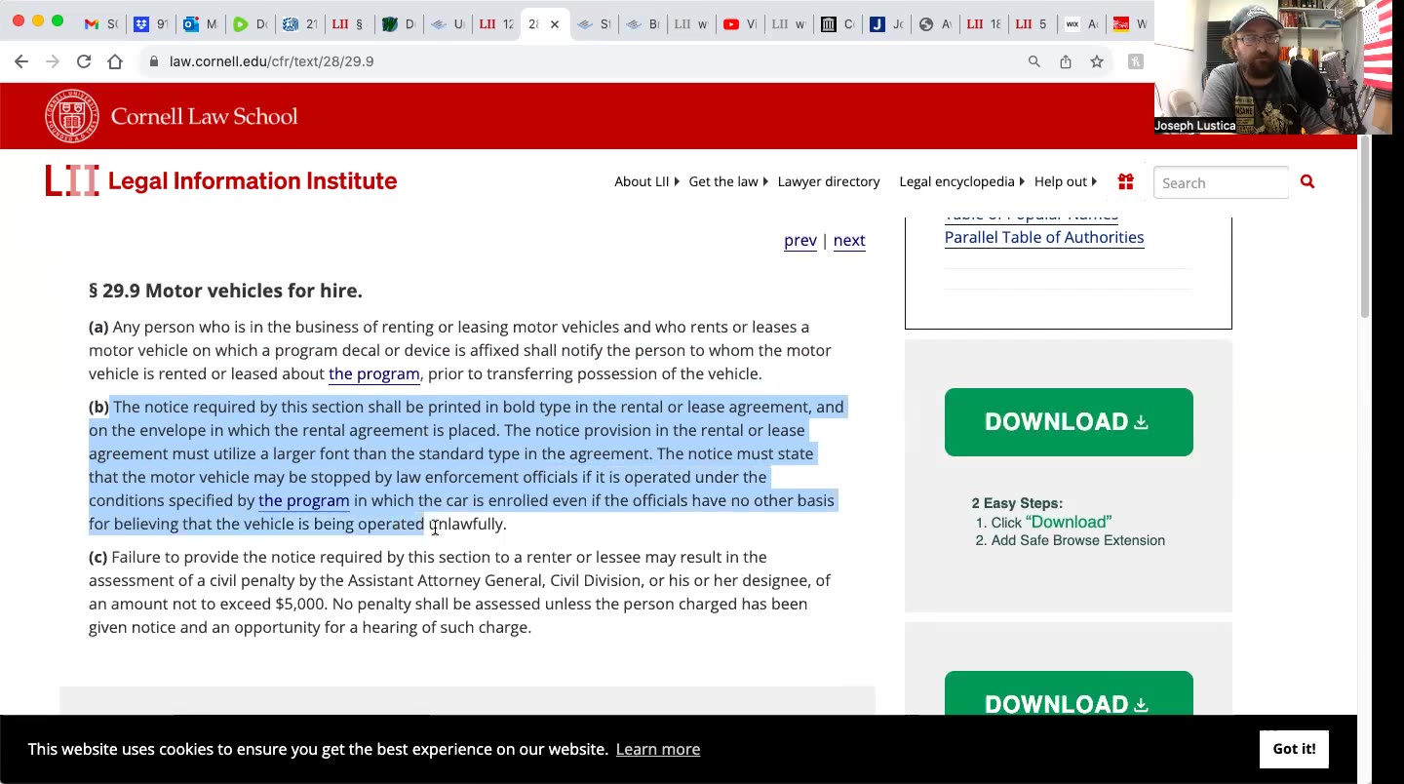
Task: Expand the Get the law menu
Action: pyautogui.click(x=728, y=181)
